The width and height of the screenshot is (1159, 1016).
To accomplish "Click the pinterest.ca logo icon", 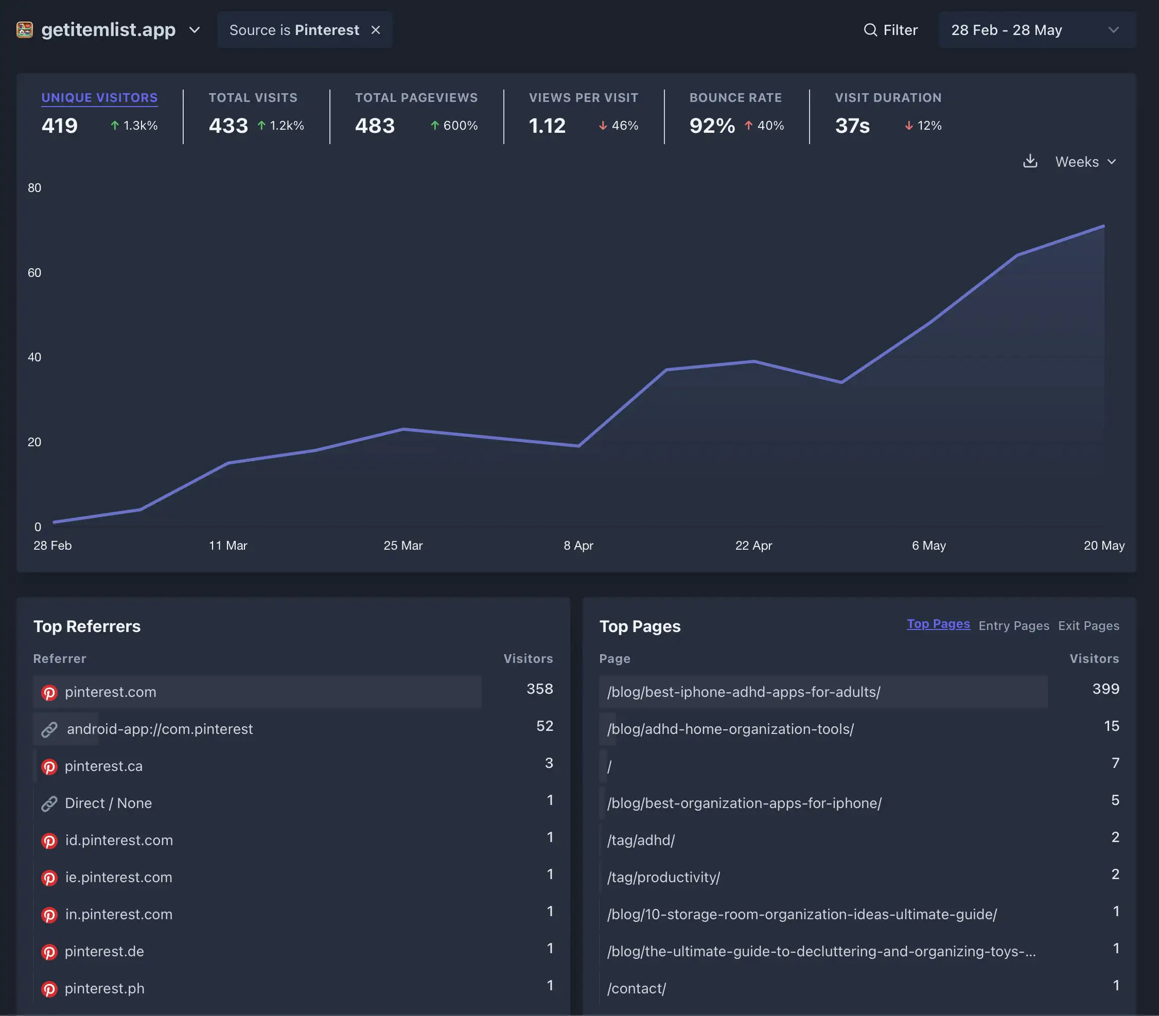I will click(49, 766).
